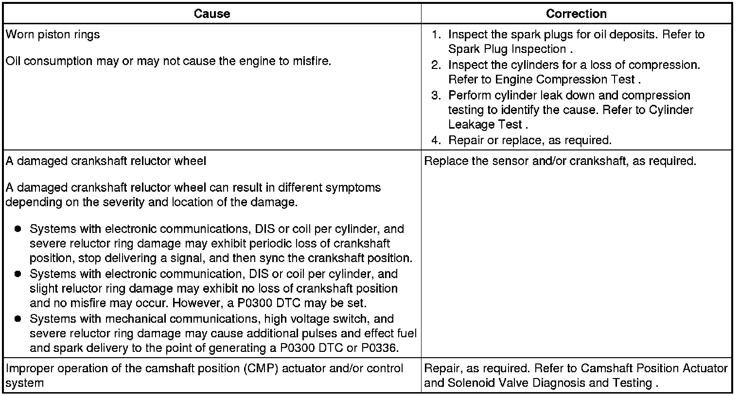
Task: Click step 4 'Repair or replace, as required'
Action: pos(529,140)
